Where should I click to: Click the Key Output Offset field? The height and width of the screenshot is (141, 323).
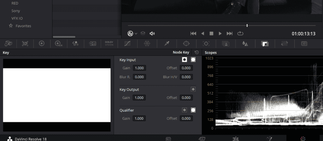point(186,98)
